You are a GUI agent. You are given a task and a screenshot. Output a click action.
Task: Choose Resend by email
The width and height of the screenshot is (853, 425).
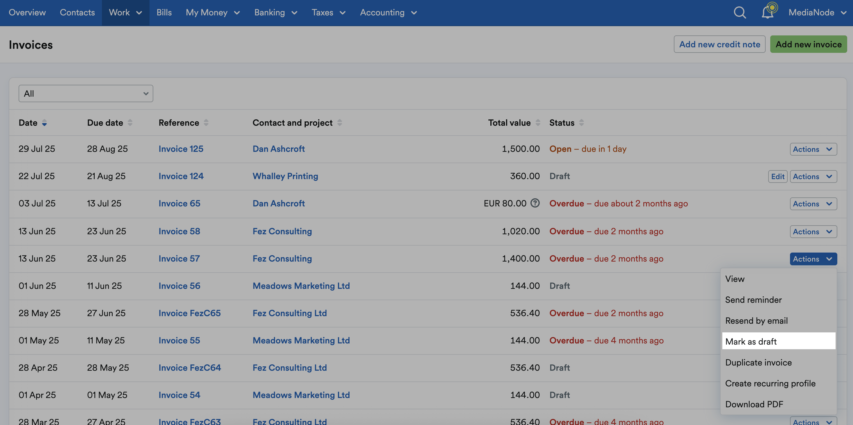point(778,320)
